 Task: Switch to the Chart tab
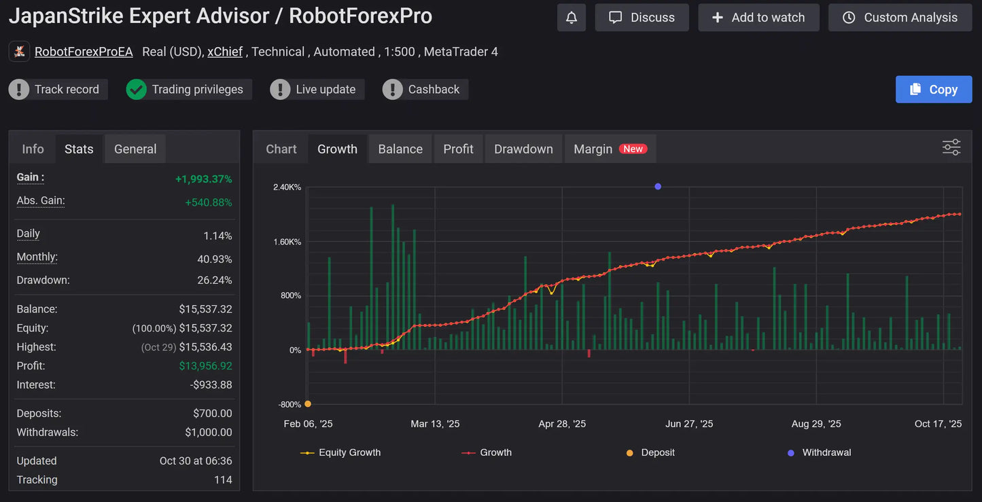point(281,149)
